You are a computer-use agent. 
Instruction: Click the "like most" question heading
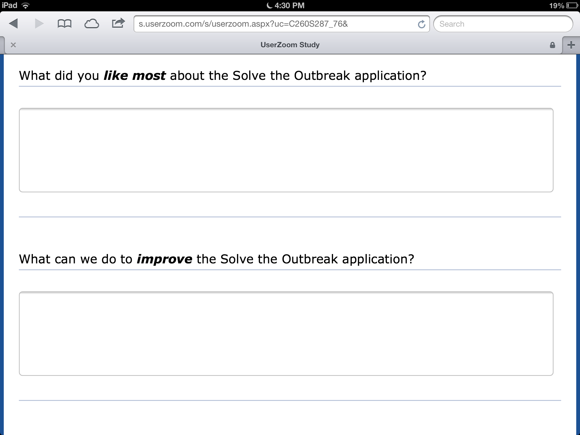[x=223, y=76]
